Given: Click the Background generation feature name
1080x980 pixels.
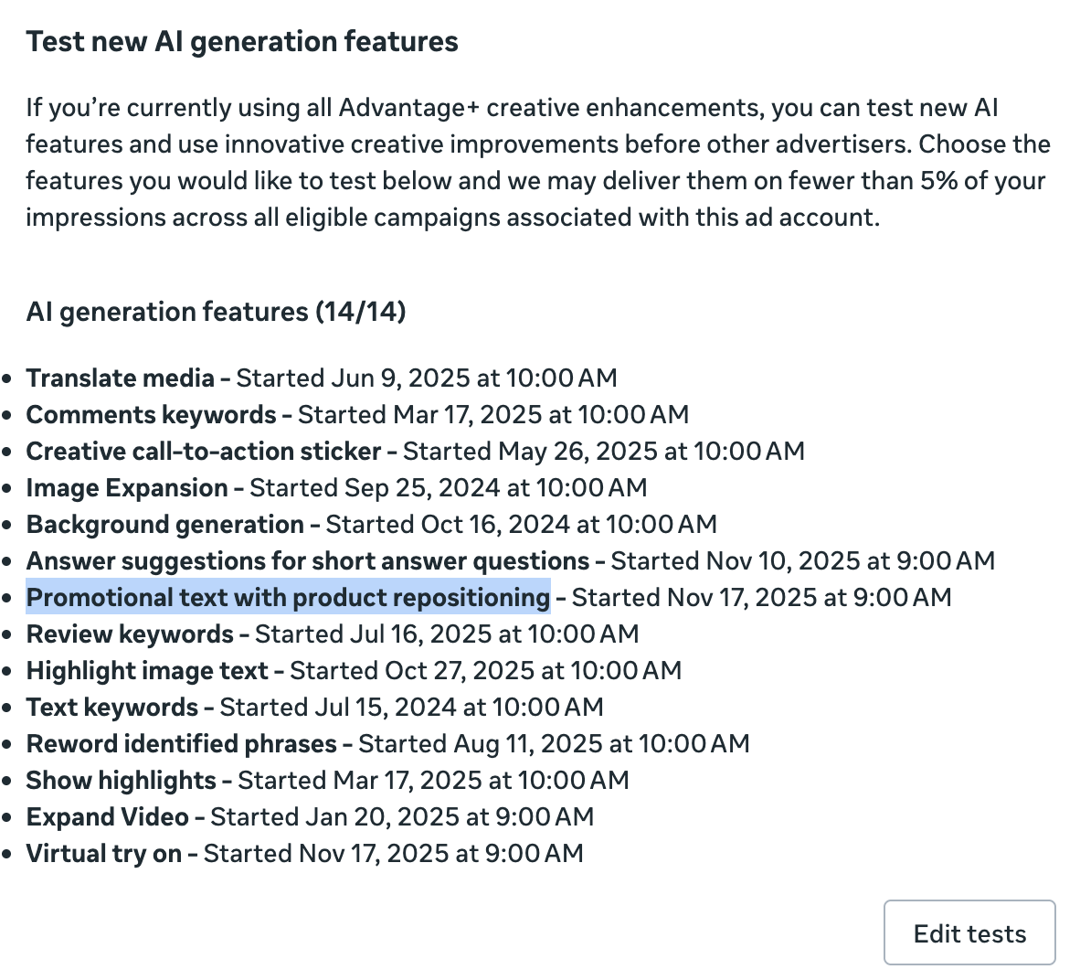Looking at the screenshot, I should coord(164,525).
